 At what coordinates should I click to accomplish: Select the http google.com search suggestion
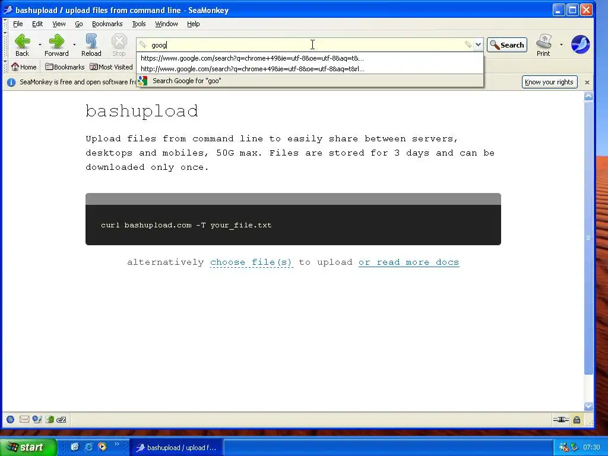click(310, 69)
